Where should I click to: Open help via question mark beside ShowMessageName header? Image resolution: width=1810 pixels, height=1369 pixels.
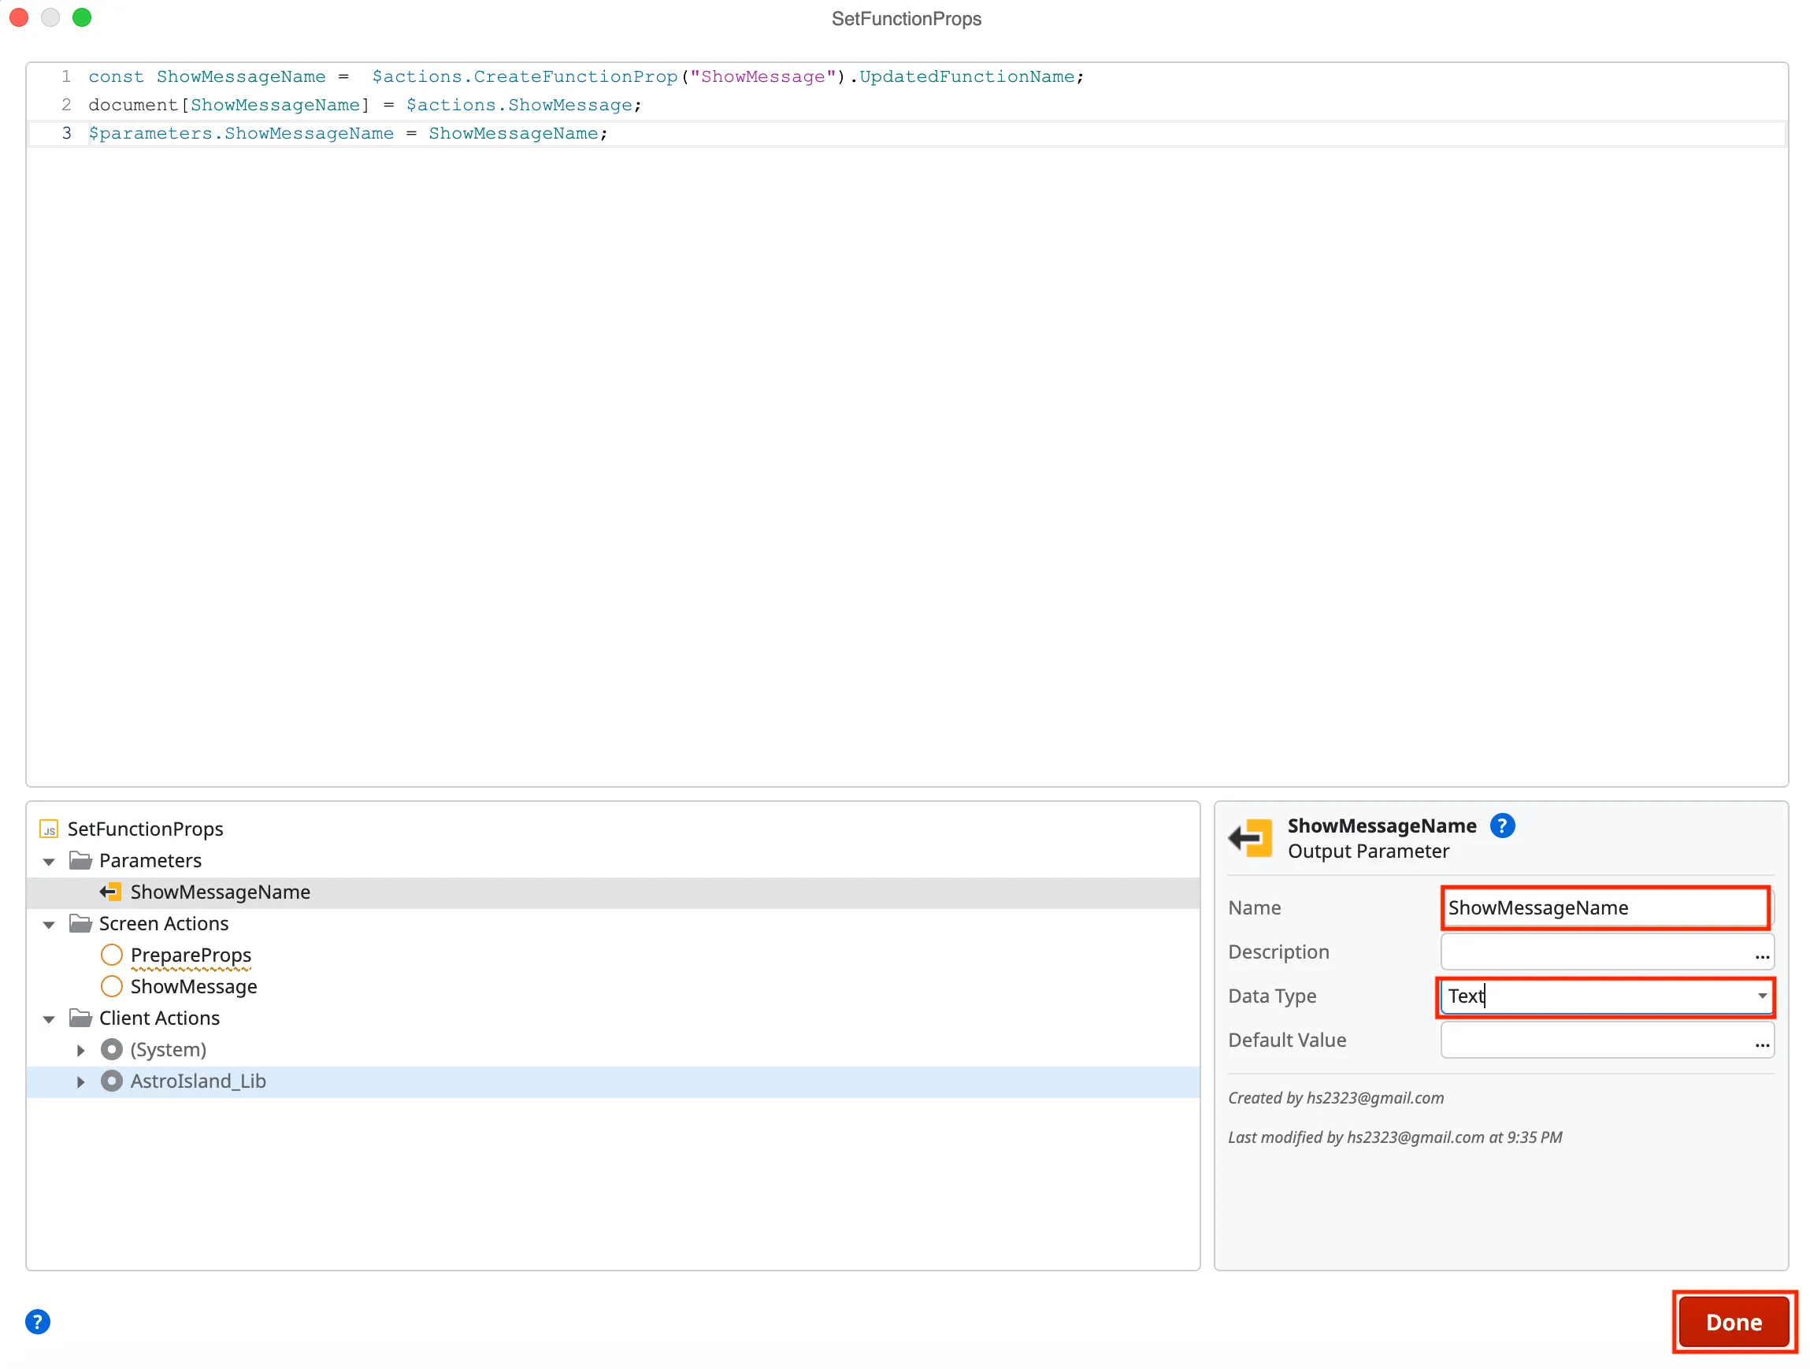click(x=1502, y=825)
